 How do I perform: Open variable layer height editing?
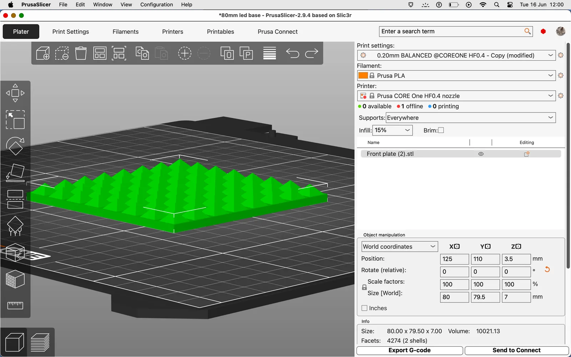click(269, 53)
